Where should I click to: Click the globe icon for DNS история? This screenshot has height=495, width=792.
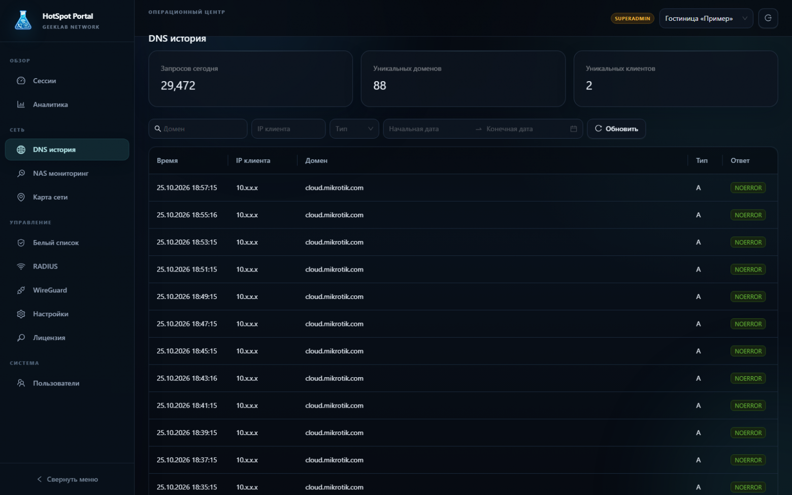tap(21, 150)
